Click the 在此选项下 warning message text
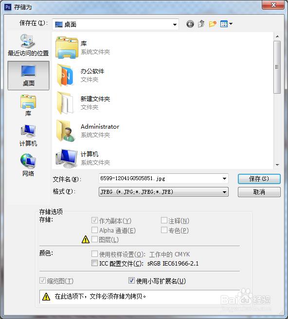Screen dimensions: 288x319 (101, 296)
